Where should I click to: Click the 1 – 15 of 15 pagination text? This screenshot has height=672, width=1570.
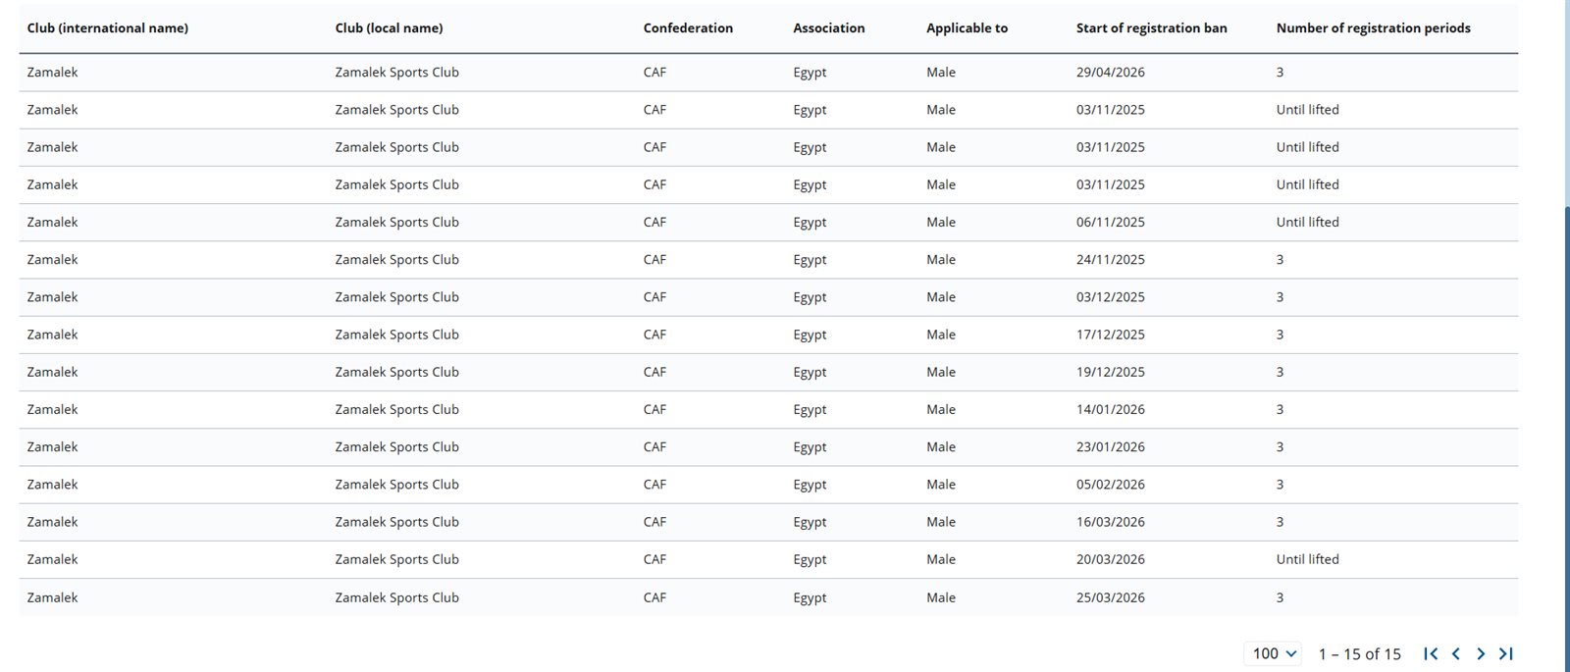pos(1359,654)
